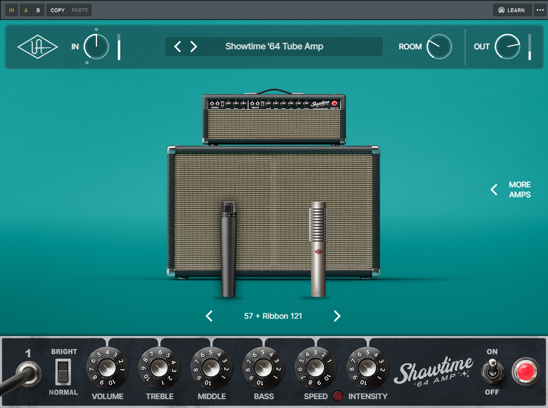Toggle the IN bypass button
Viewport: 548px width, 408px height.
pos(12,10)
